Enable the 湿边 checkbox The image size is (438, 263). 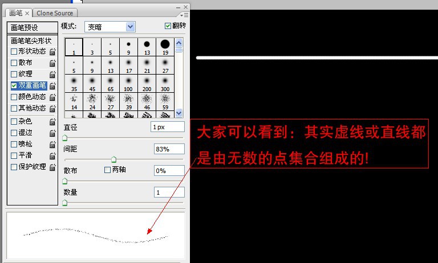click(14, 133)
